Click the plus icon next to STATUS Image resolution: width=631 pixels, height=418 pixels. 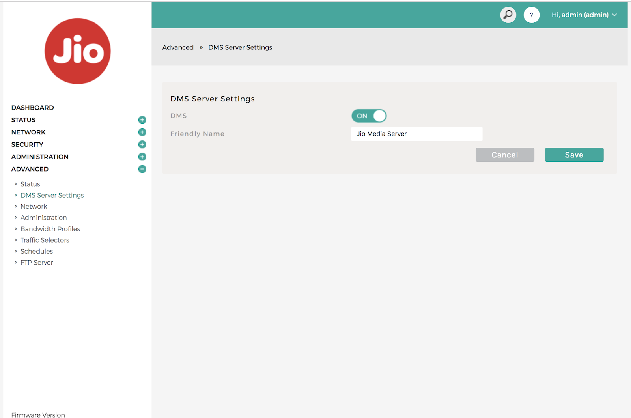pos(142,119)
